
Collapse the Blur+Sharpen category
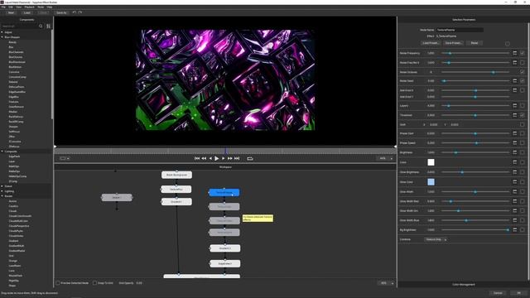pos(2,37)
